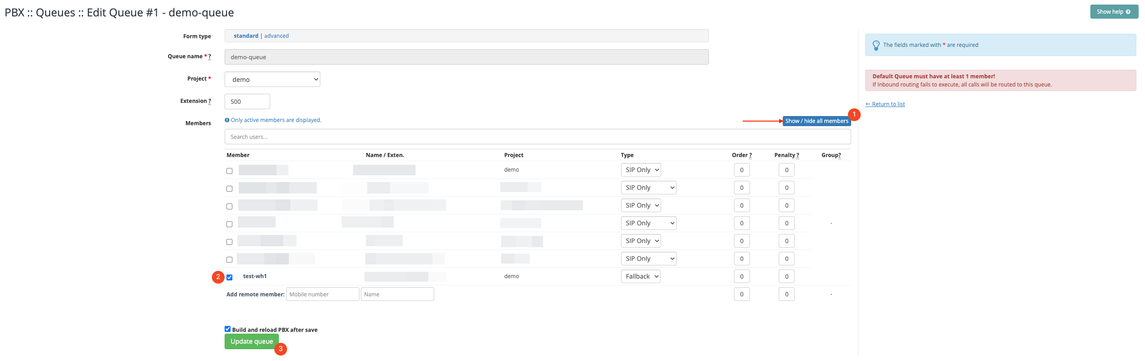Click the lightbulb icon in required fields notice

[876, 46]
